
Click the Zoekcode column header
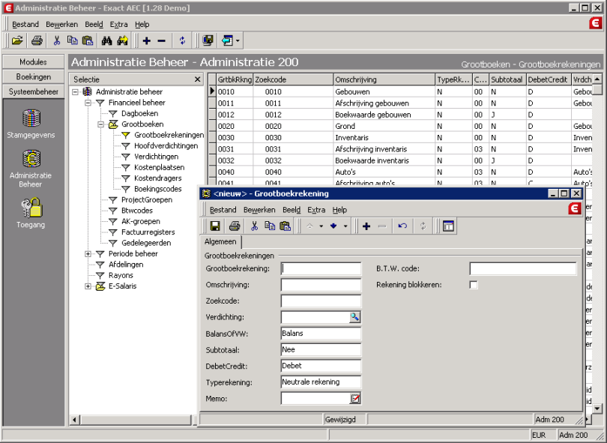click(294, 79)
